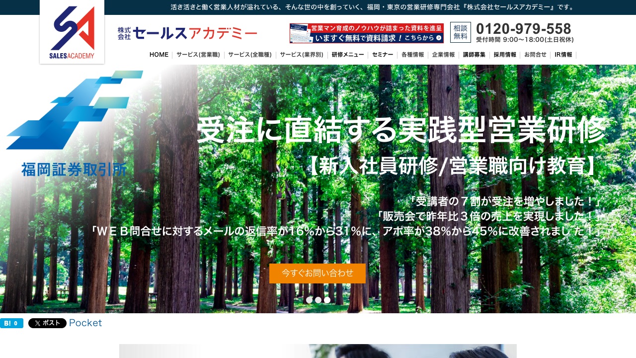Click the 相談無料 badge
This screenshot has width=636, height=358.
coord(461,32)
